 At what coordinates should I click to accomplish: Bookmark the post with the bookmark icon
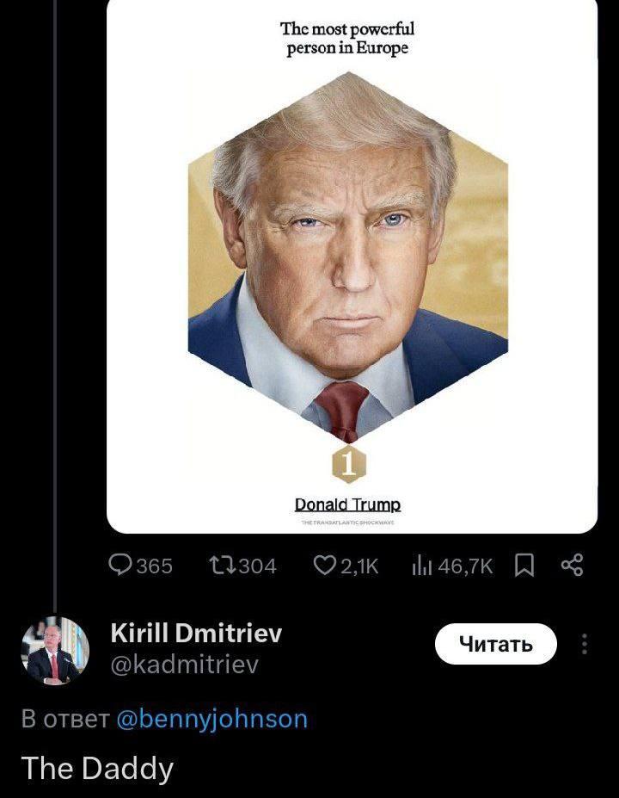pyautogui.click(x=524, y=565)
